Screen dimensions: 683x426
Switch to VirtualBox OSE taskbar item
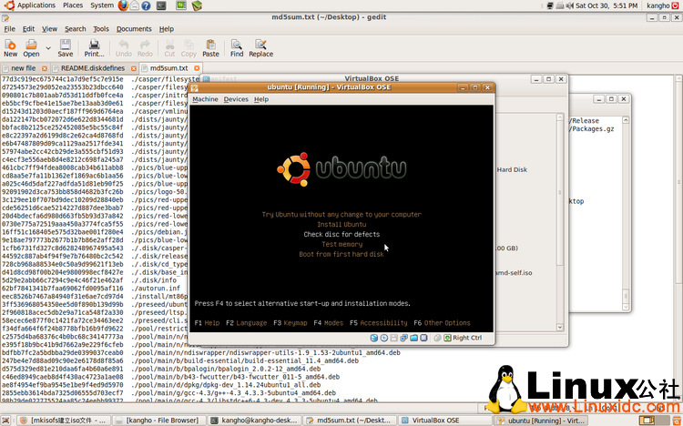(x=444, y=421)
